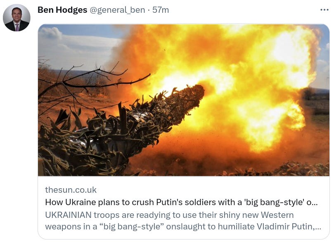Click the 'big bang-style' phrase in the headline
The image size is (334, 243).
pyautogui.click(x=275, y=202)
